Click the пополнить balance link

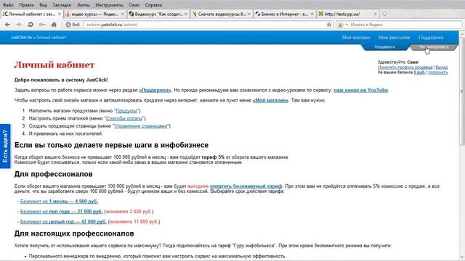437,72
